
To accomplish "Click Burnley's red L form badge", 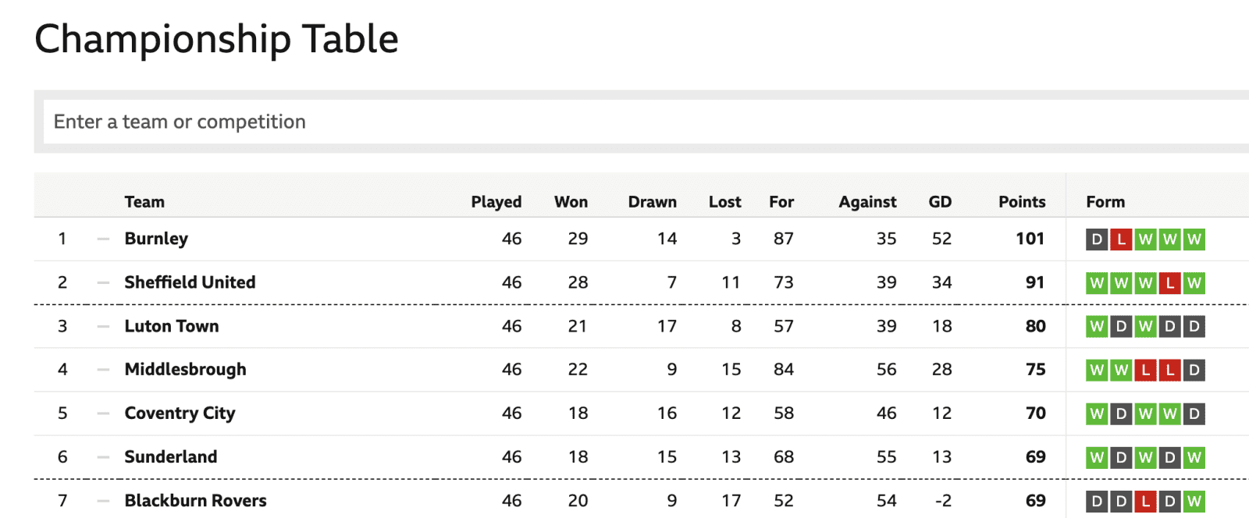I will point(1121,239).
